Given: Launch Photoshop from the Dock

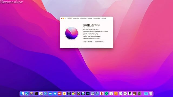Looking at the screenshot, I should [88, 93].
